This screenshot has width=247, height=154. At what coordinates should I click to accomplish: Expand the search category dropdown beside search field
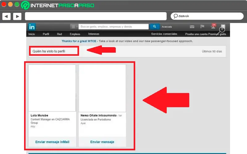point(74,26)
